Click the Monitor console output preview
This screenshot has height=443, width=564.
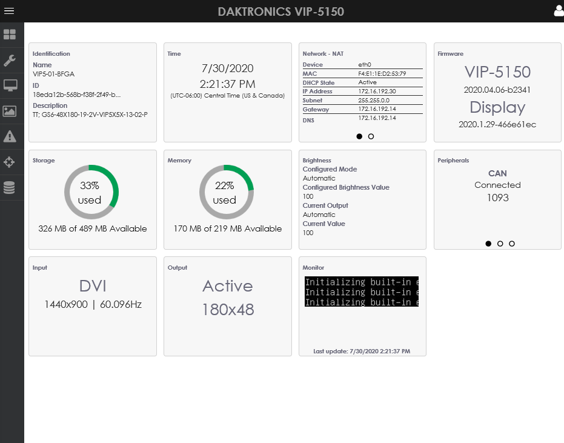click(361, 291)
